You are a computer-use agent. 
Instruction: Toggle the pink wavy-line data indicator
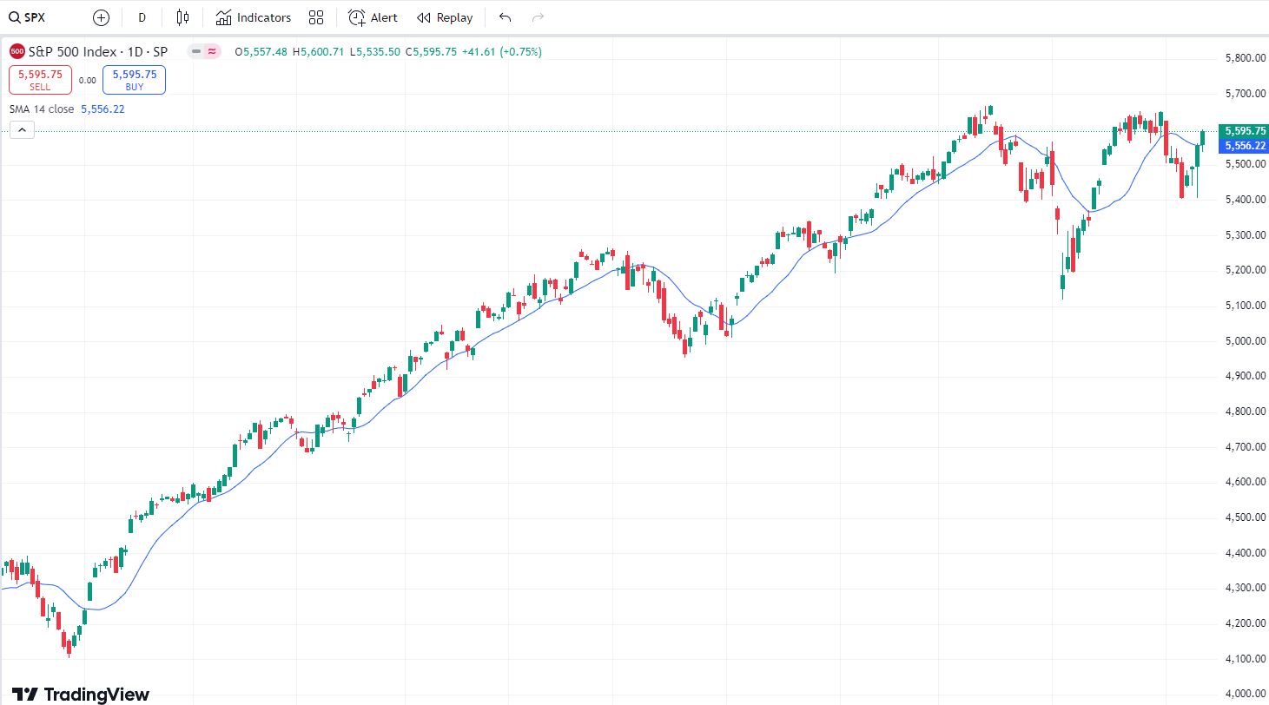[211, 52]
